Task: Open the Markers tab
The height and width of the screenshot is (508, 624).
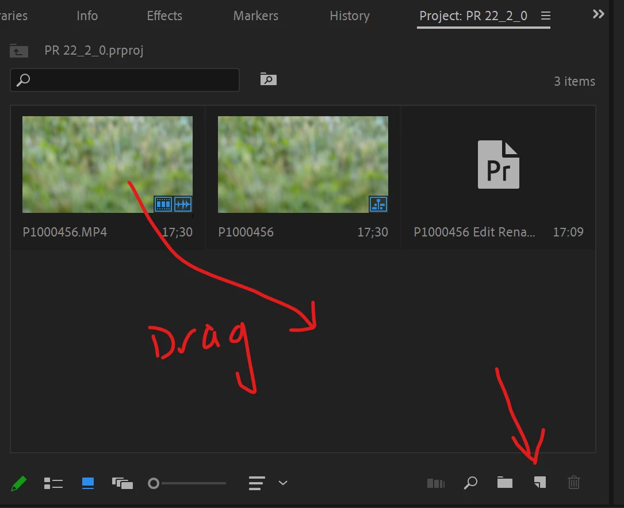Action: coord(255,16)
